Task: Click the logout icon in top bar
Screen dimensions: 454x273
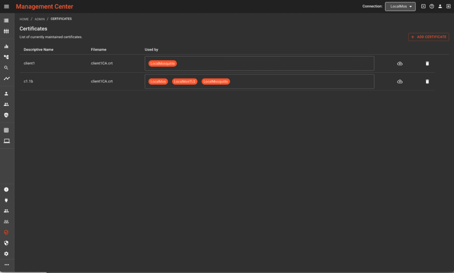Action: [x=448, y=7]
